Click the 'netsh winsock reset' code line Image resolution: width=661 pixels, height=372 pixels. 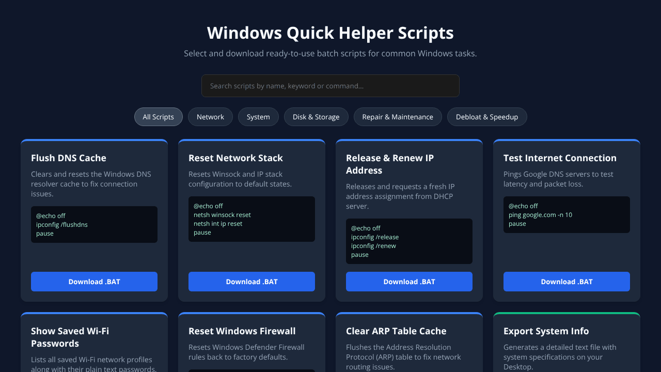pyautogui.click(x=222, y=215)
